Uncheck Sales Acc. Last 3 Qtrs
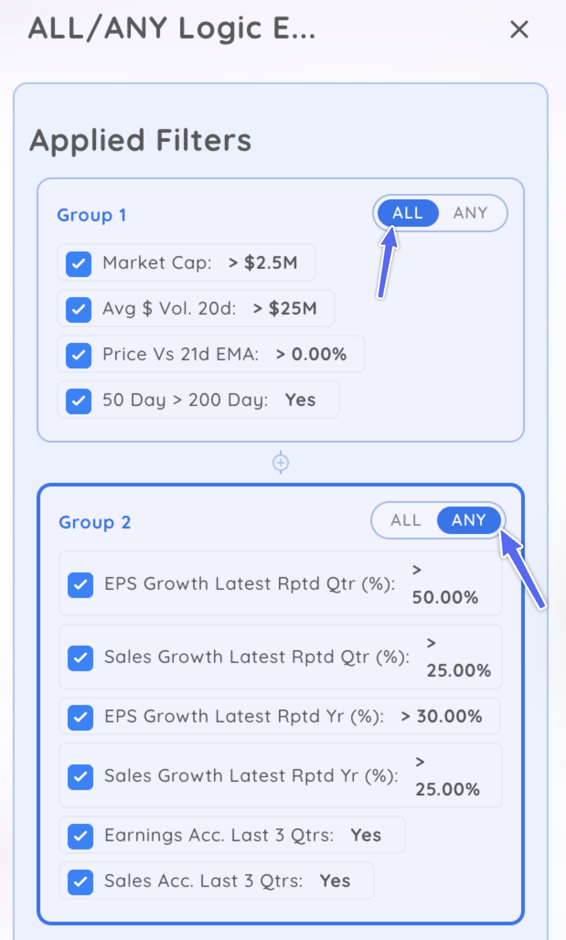 tap(80, 881)
